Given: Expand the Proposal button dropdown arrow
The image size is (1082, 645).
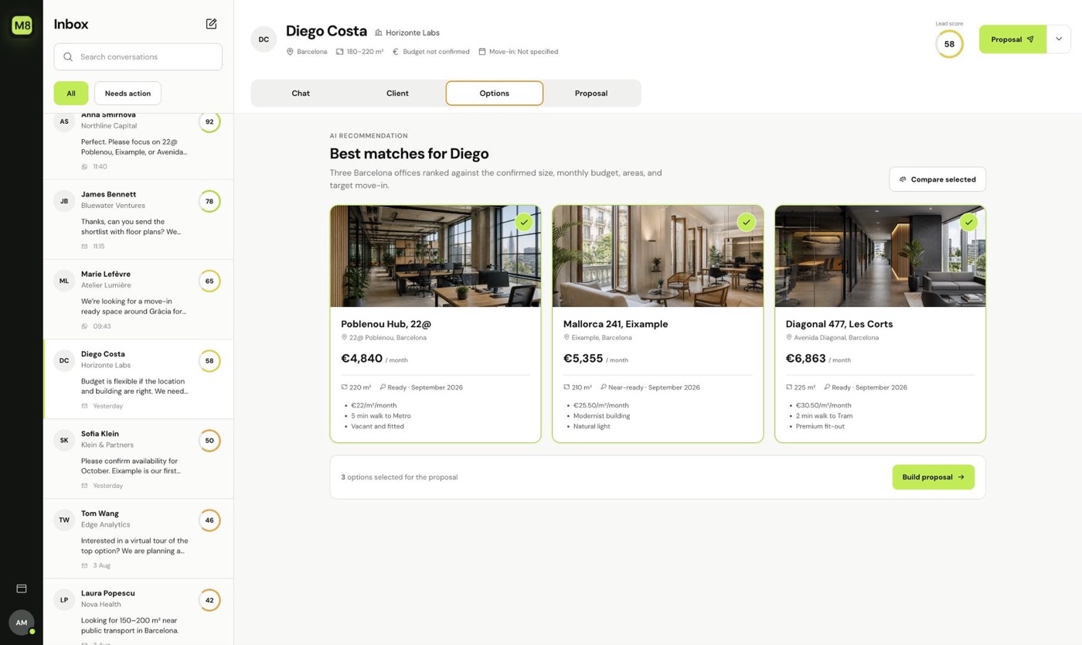Looking at the screenshot, I should (1059, 39).
